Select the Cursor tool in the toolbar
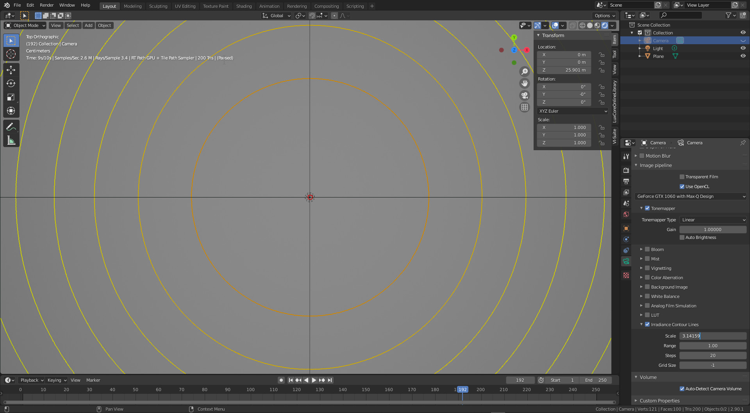Viewport: 750px width, 413px height. (11, 54)
